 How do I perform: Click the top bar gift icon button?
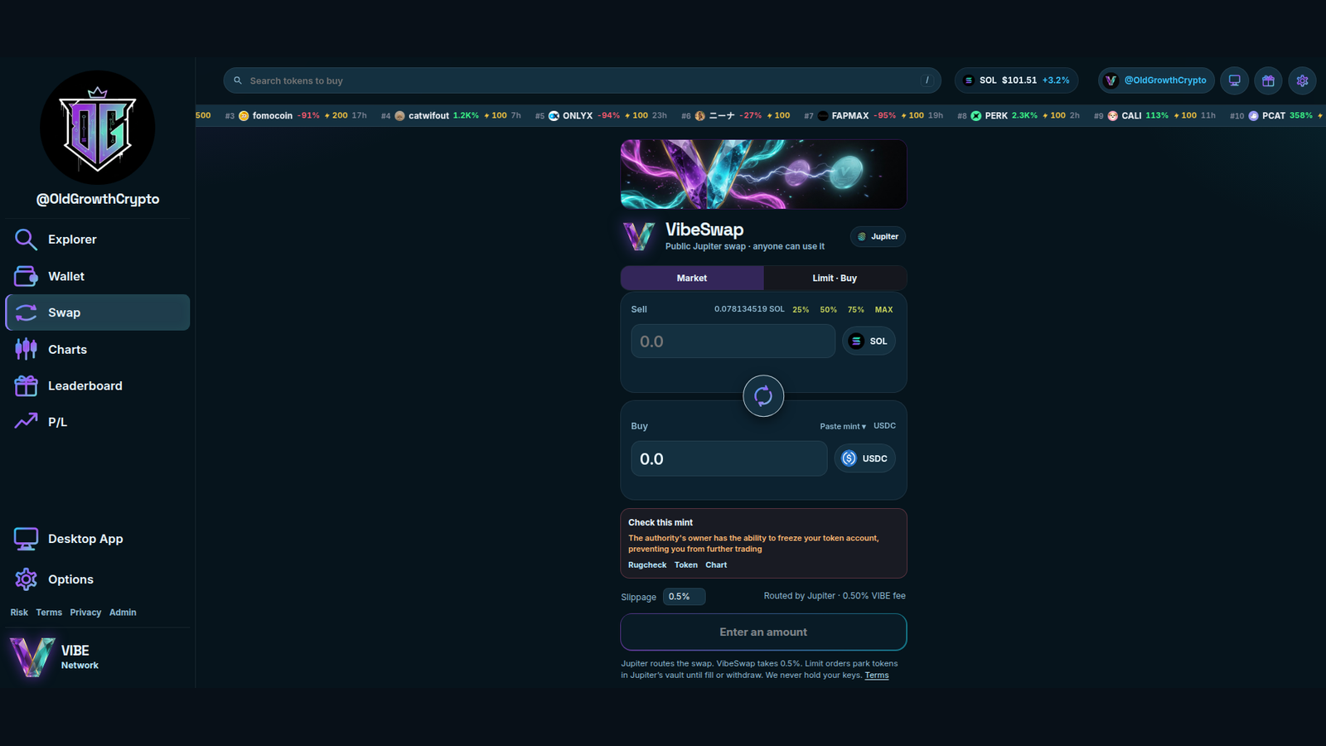click(1268, 80)
